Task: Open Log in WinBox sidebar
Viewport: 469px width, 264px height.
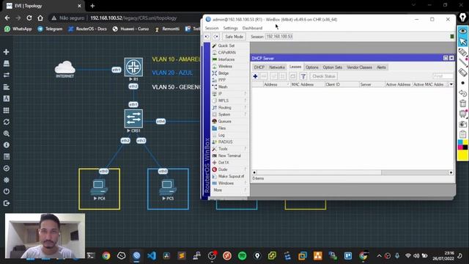Action: tap(221, 135)
